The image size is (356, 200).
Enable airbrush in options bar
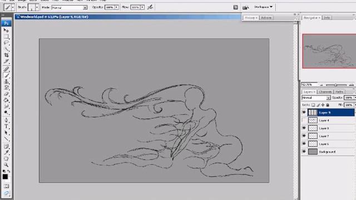pos(150,7)
